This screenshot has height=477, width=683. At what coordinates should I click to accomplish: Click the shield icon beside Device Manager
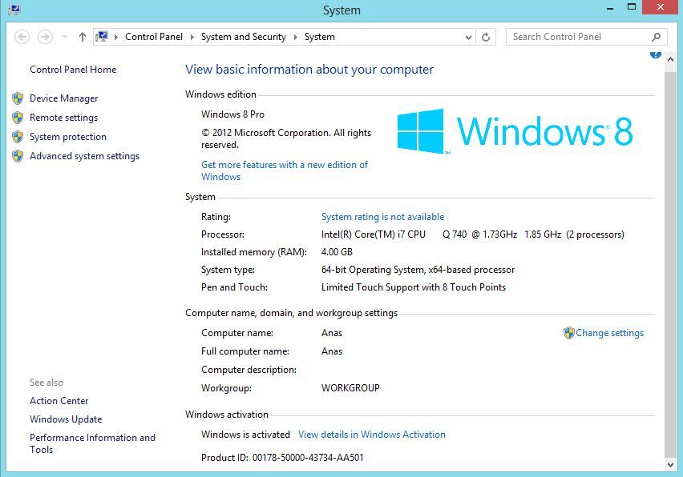coord(18,98)
